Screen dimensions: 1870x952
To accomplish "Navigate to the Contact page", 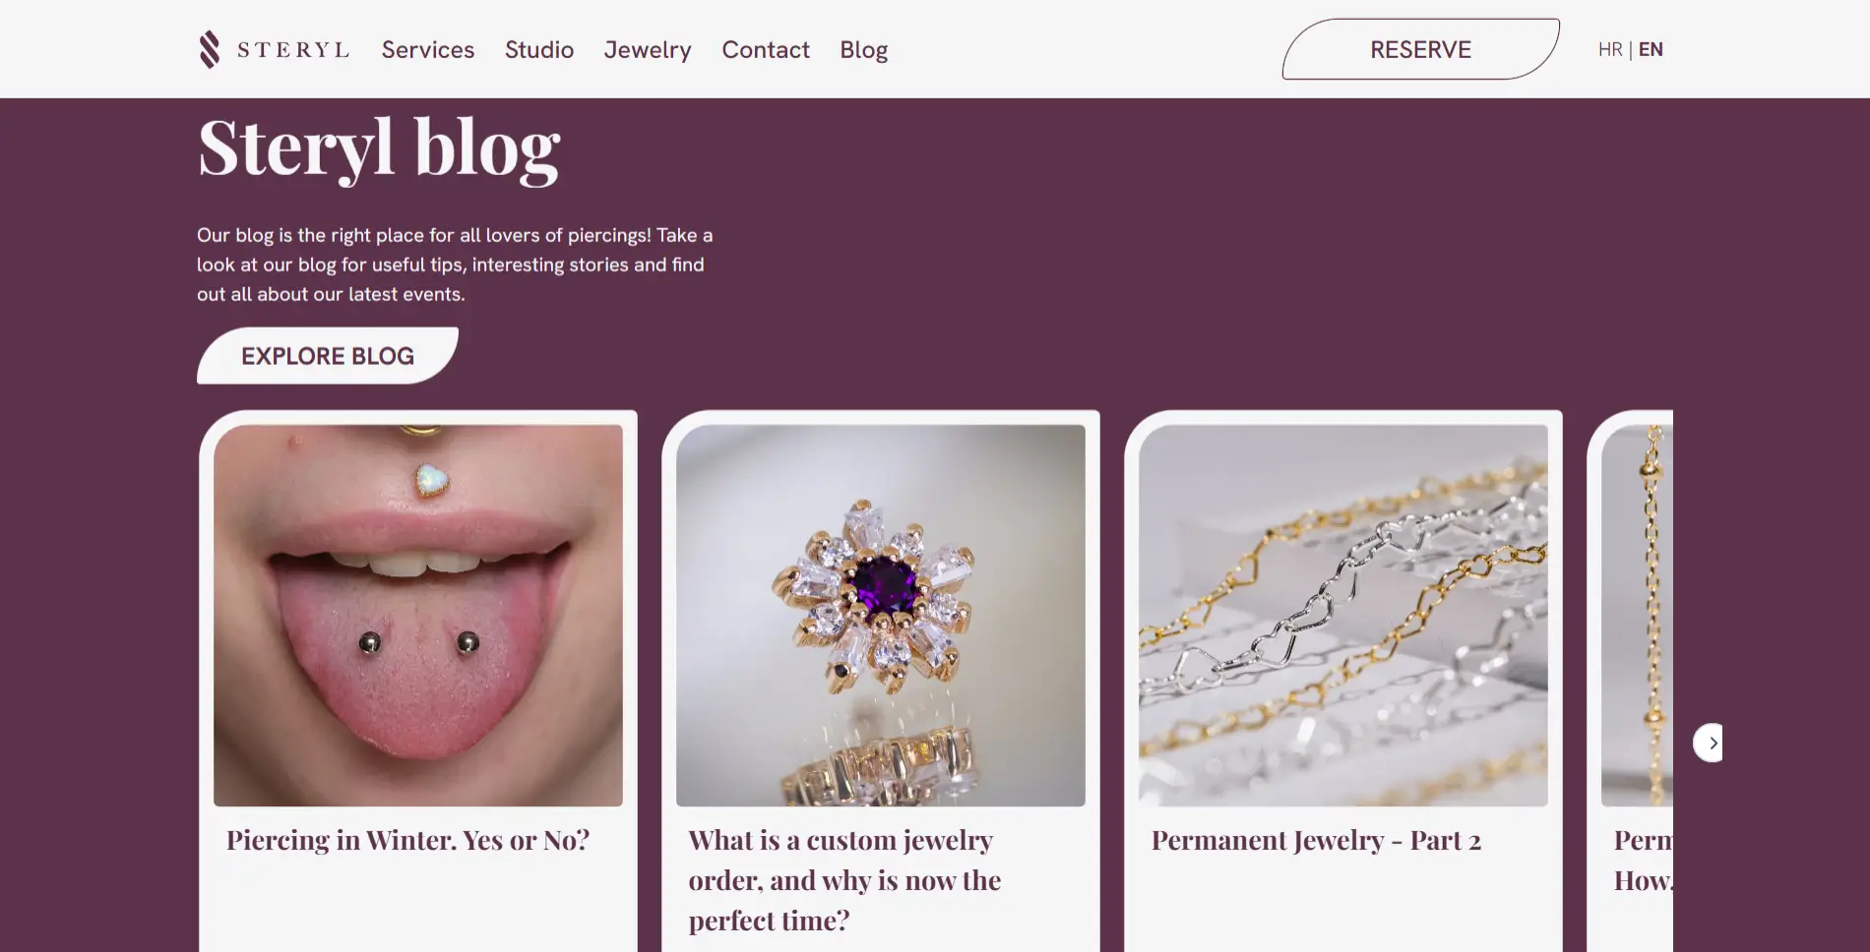I will (766, 50).
